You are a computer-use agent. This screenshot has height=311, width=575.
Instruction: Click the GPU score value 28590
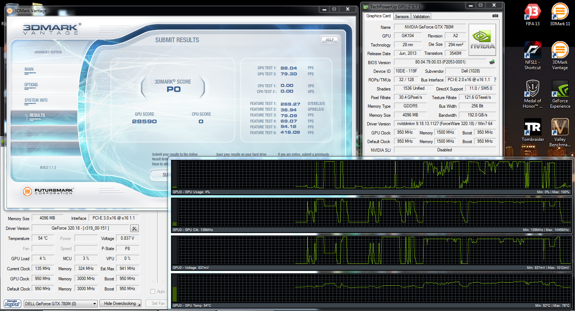[144, 121]
